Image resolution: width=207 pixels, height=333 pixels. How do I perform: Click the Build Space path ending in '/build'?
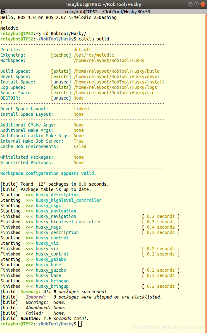(x=117, y=71)
